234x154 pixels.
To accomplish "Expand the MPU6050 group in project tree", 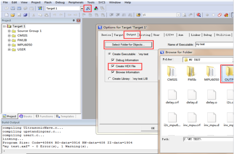I will coord(9,45).
